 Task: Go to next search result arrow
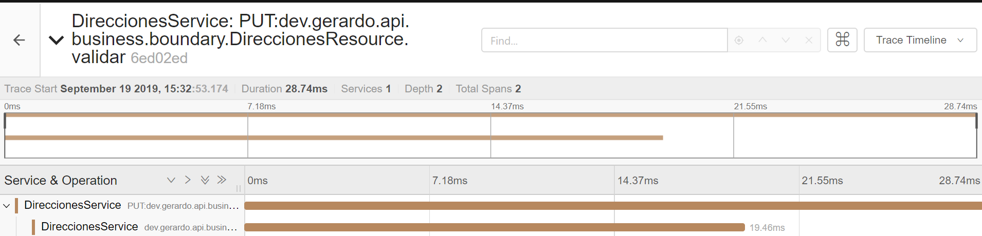[x=786, y=40]
